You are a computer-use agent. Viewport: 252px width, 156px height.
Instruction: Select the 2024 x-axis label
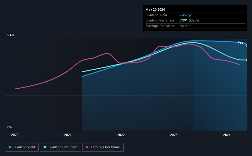(x=227, y=135)
